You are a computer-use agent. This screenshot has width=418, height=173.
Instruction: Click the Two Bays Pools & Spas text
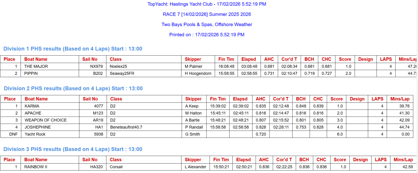coord(207,24)
